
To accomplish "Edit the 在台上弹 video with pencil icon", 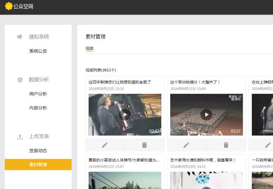I will pos(268,145).
